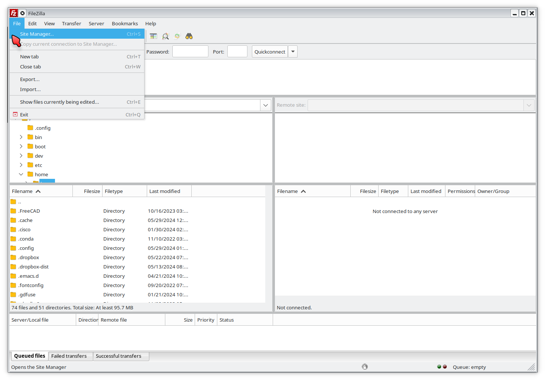Open the Help menu
Viewport: 545px width, 380px height.
pos(150,23)
